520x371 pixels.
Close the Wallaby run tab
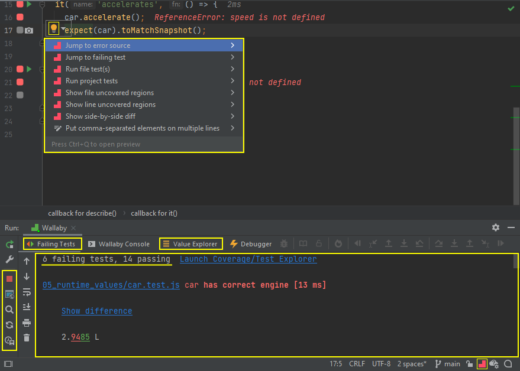point(73,228)
